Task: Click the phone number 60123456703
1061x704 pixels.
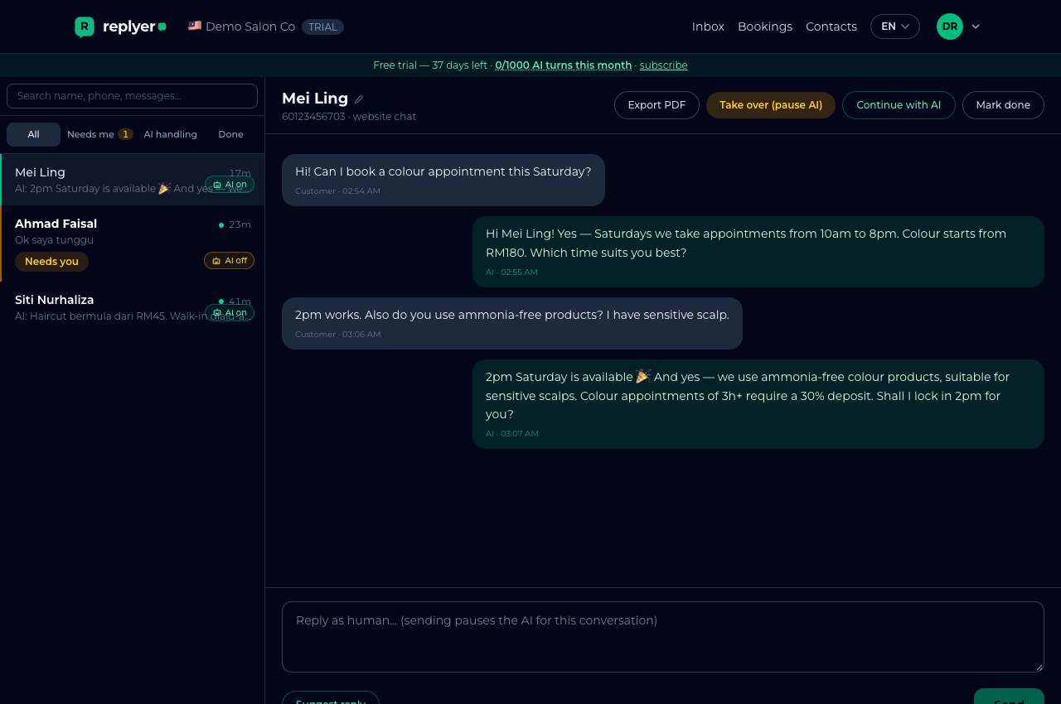Action: 313,117
